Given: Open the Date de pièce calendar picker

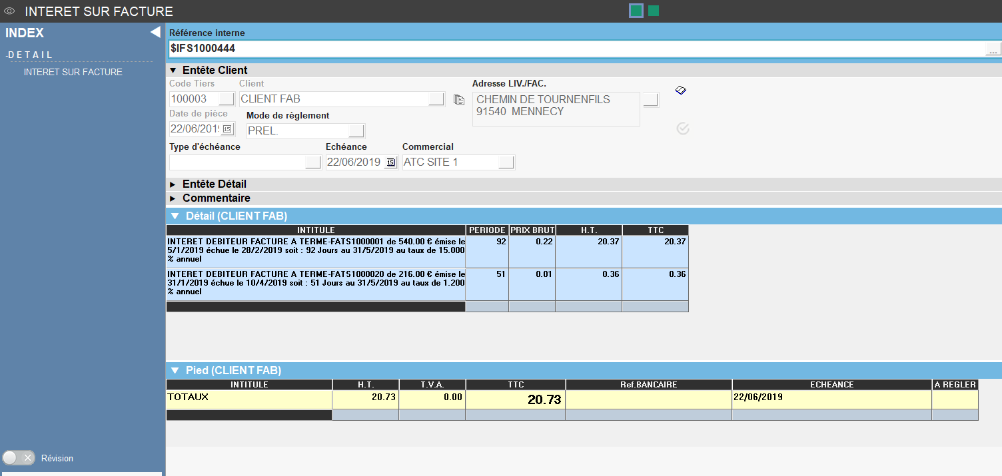Looking at the screenshot, I should click(227, 128).
